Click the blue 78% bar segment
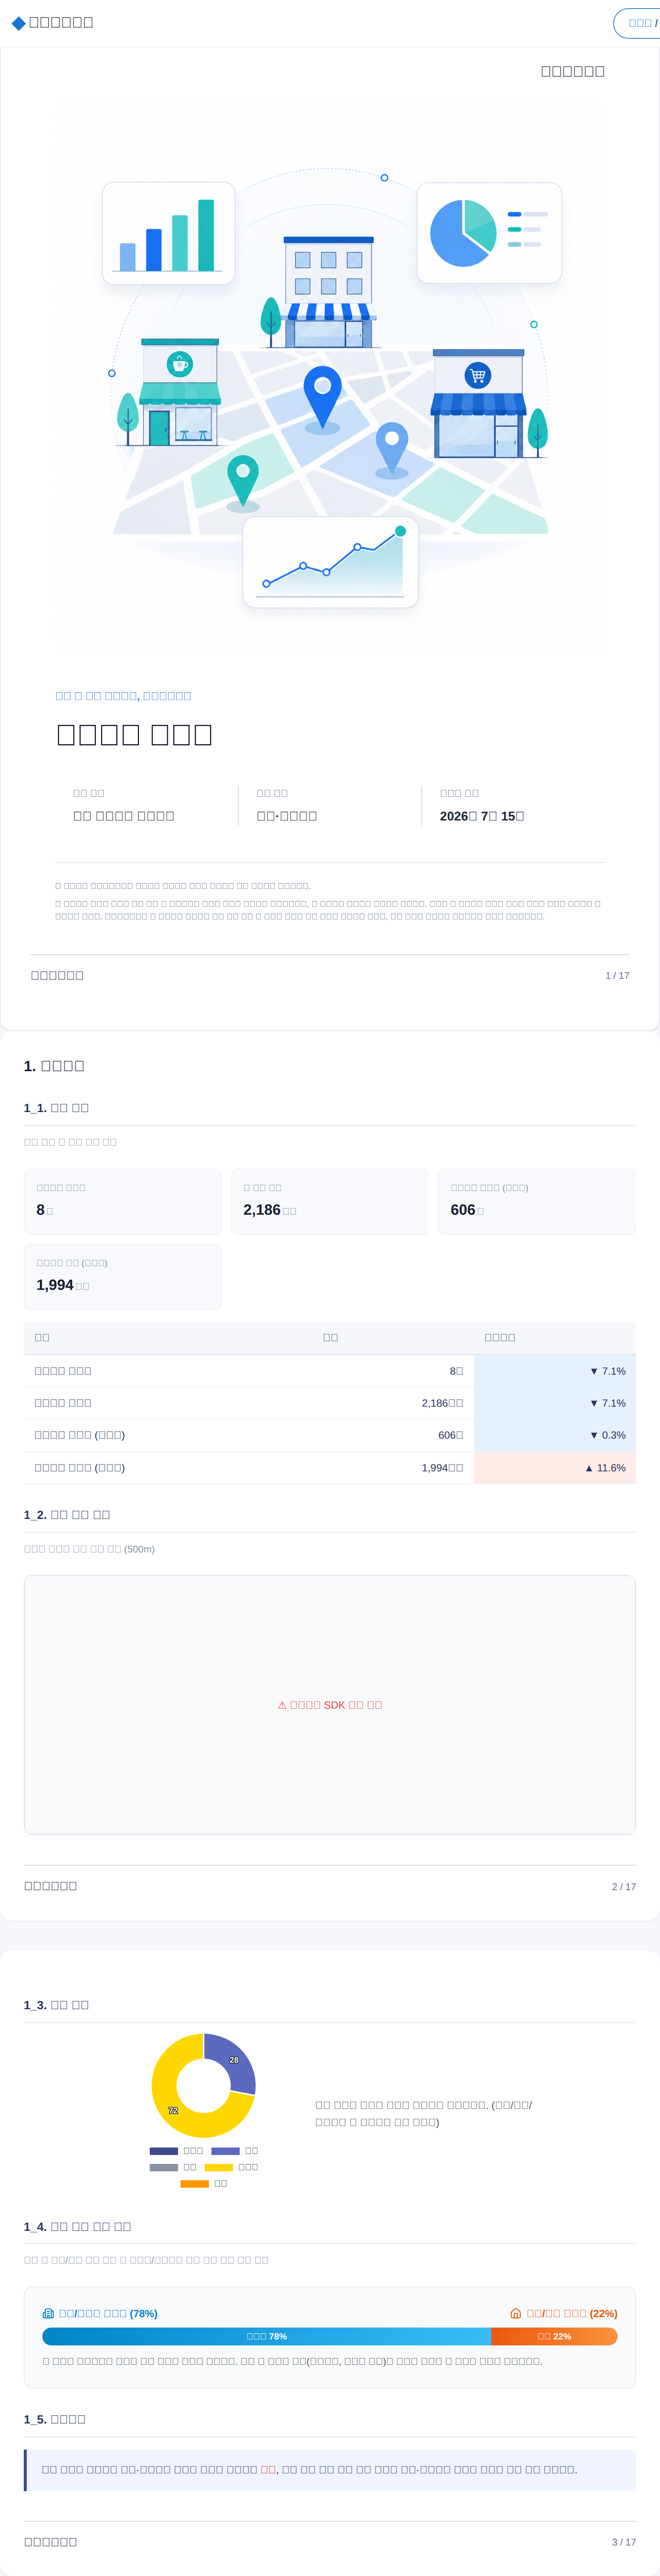The image size is (660, 2576). [266, 2336]
